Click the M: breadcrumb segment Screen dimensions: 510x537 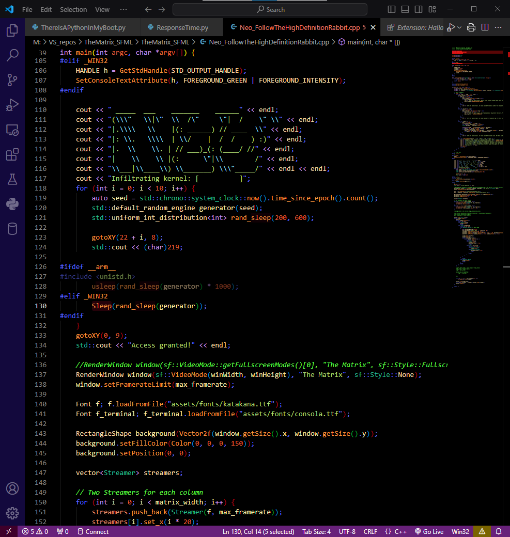(37, 42)
